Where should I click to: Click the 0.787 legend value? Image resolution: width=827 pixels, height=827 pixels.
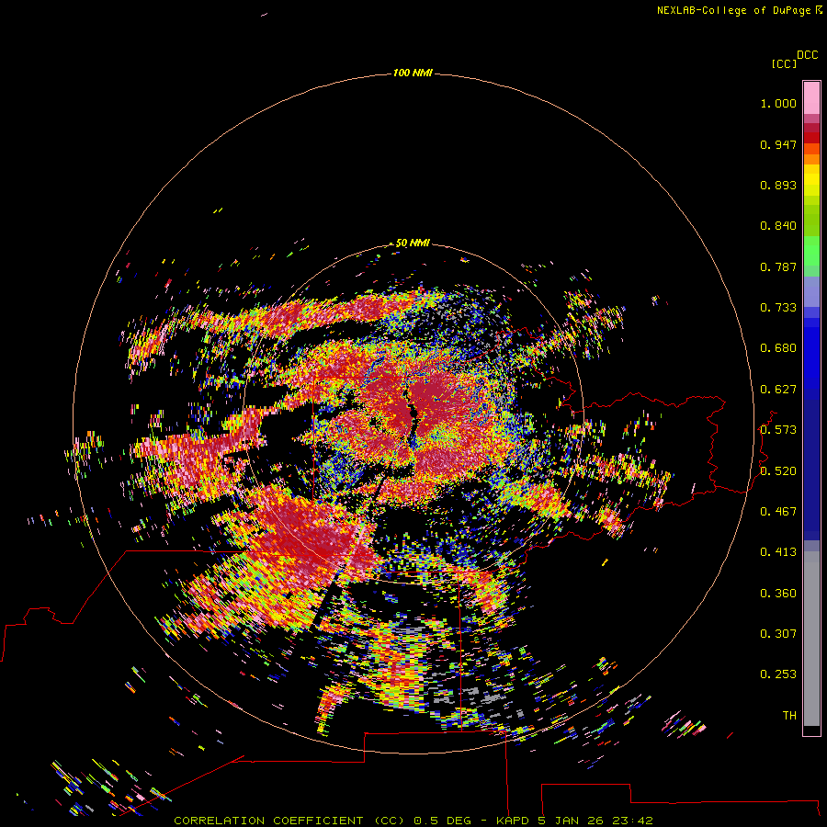pyautogui.click(x=778, y=266)
